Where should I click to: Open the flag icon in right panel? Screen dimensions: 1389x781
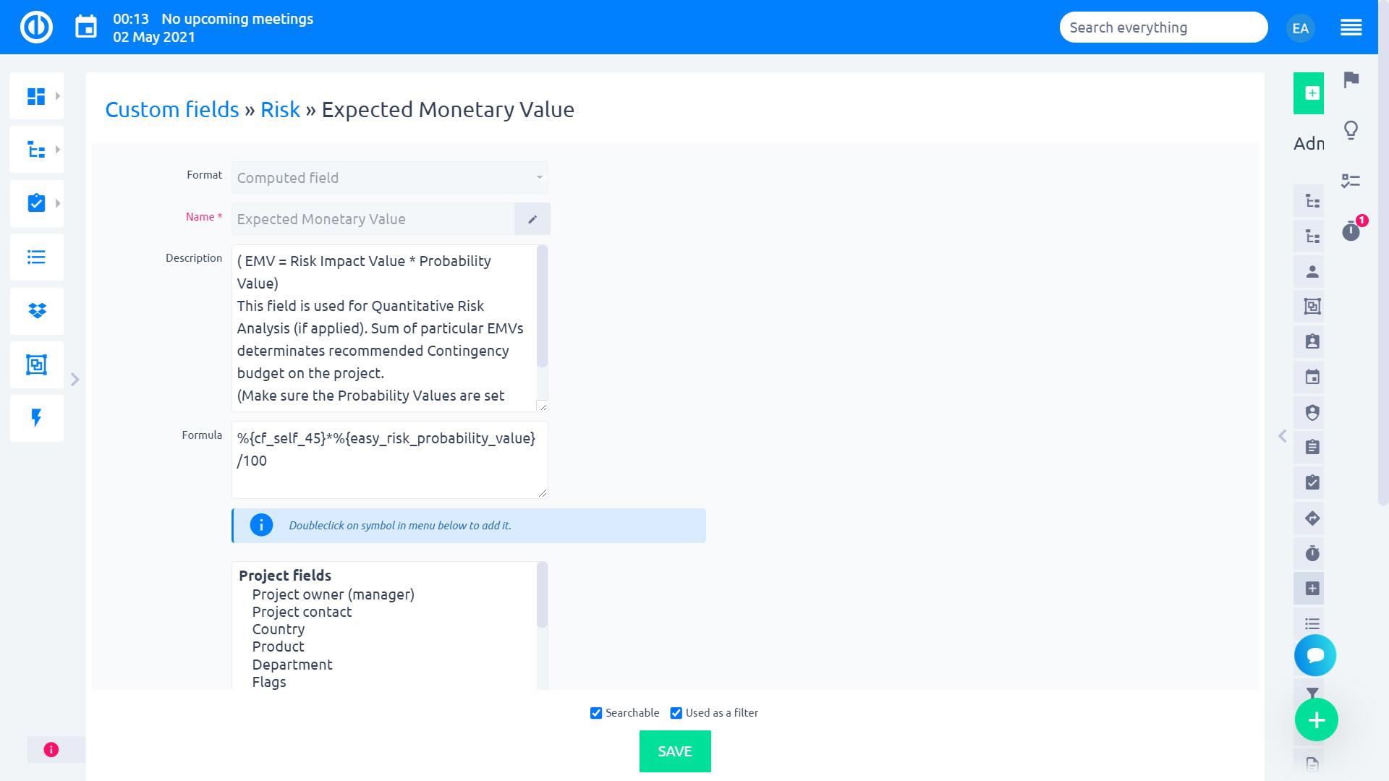coord(1351,80)
